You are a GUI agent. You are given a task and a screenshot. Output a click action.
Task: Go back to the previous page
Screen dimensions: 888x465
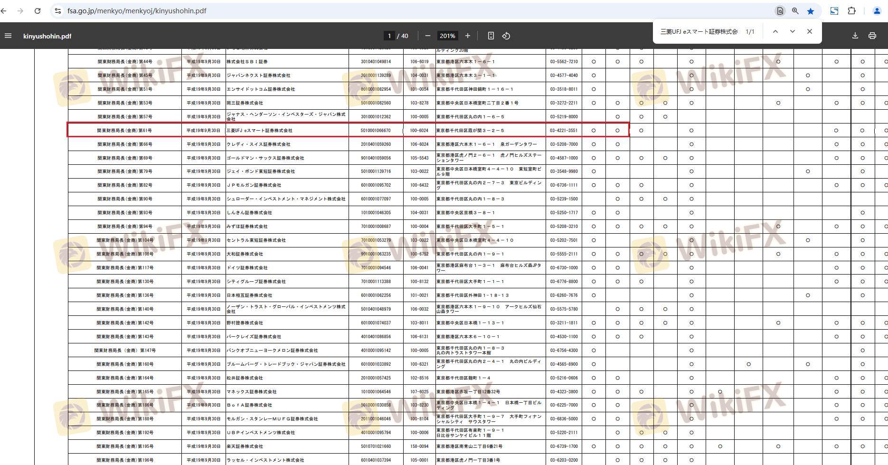tap(4, 11)
